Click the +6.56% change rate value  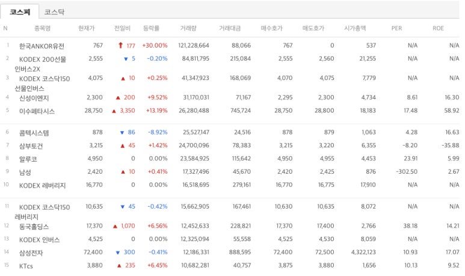click(x=158, y=226)
